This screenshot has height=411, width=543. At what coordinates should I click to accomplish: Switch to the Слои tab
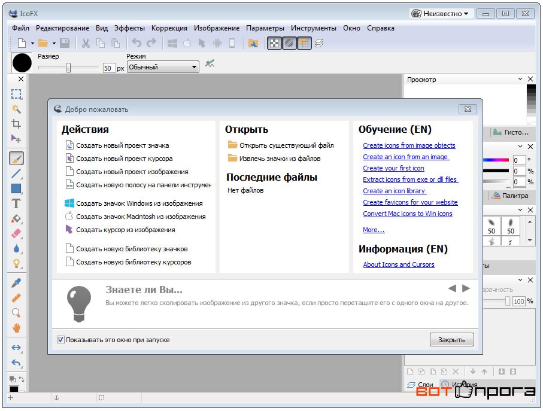(x=421, y=385)
